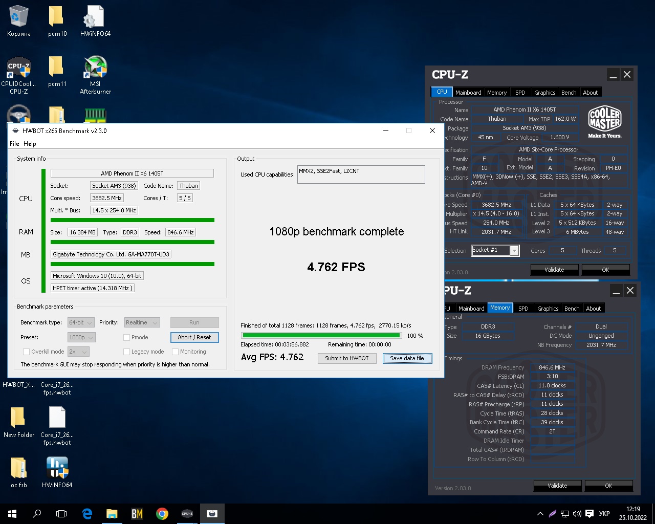Screen dimensions: 655x524
Task: Click the Core speed 3682.5 MHz field
Action: (x=106, y=198)
